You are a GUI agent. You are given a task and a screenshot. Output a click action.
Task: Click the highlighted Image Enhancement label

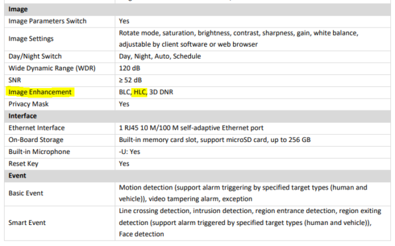[x=40, y=92]
